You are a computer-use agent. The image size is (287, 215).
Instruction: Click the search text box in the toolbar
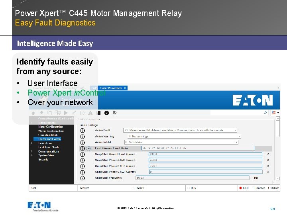point(240,113)
